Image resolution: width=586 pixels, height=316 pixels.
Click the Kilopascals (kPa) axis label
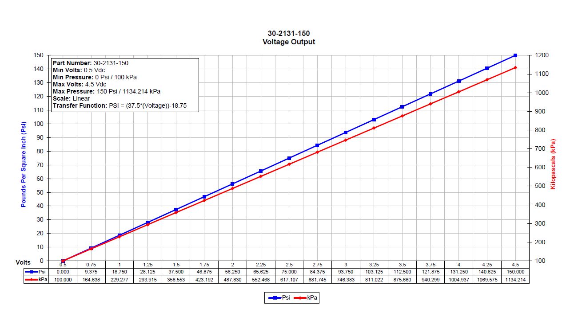(x=553, y=164)
